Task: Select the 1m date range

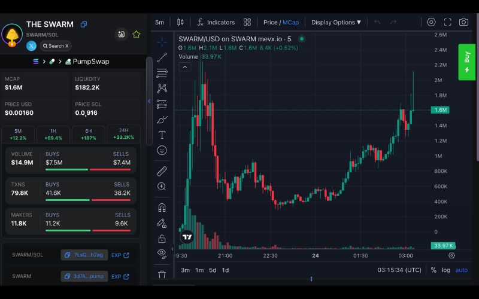Action: pyautogui.click(x=199, y=270)
